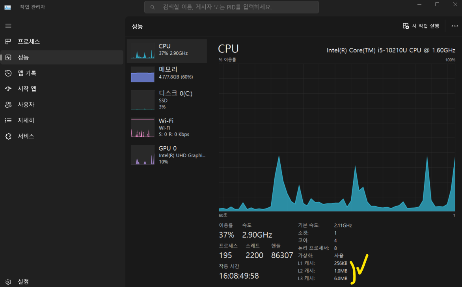The image size is (462, 287).
Task: Select the 메모리 usage thumbnail
Action: pyautogui.click(x=143, y=74)
